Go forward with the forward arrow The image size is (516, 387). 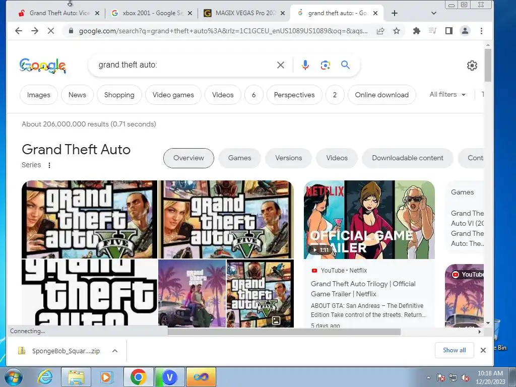pos(35,31)
